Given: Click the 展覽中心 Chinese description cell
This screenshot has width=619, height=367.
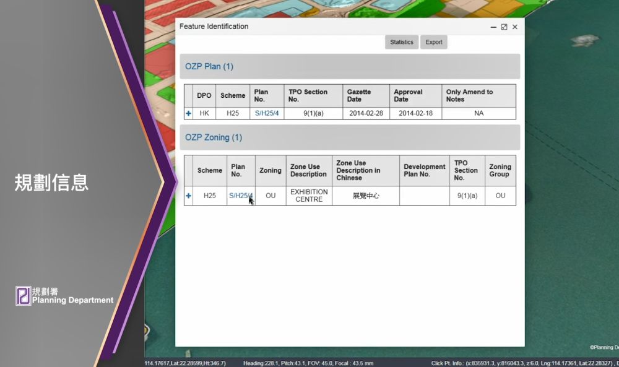Looking at the screenshot, I should click(x=365, y=196).
